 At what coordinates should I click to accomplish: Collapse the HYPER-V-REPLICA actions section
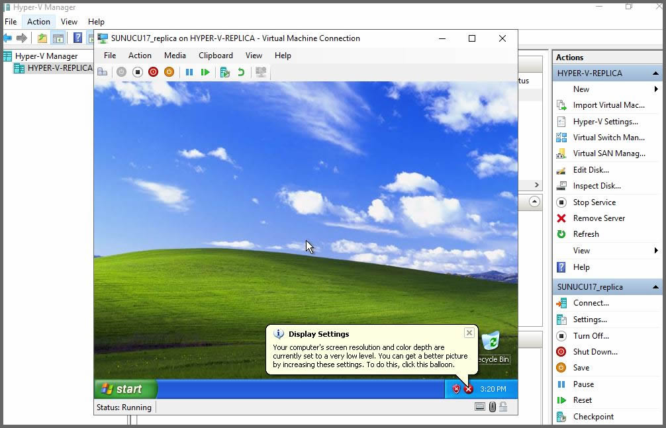(655, 73)
